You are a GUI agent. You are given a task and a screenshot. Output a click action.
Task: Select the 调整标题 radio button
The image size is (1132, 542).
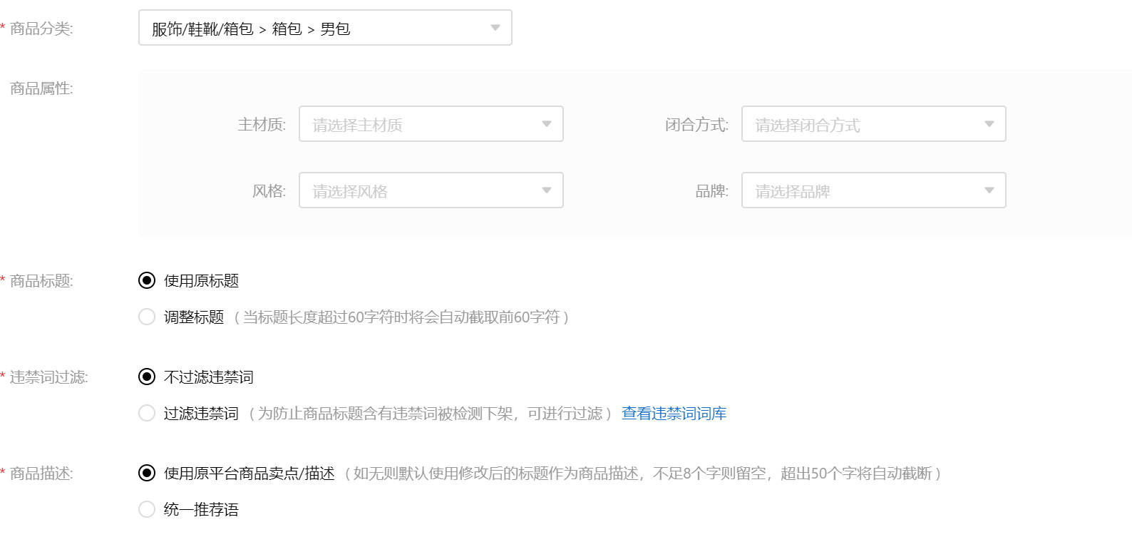click(147, 317)
